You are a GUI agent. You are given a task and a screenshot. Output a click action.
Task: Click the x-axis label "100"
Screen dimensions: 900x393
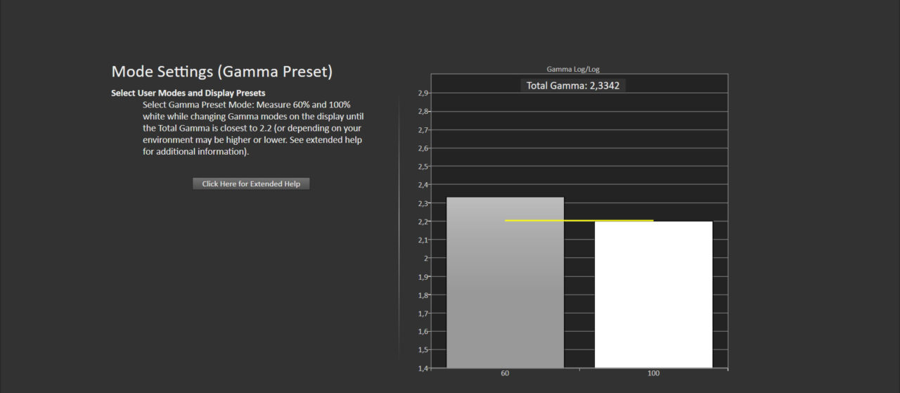653,373
